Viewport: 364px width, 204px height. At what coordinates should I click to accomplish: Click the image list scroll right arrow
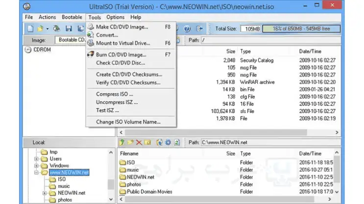(x=337, y=133)
